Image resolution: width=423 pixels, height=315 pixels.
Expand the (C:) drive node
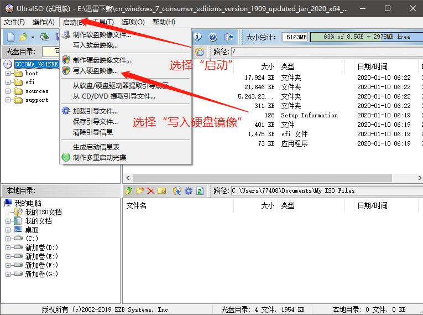click(8, 239)
